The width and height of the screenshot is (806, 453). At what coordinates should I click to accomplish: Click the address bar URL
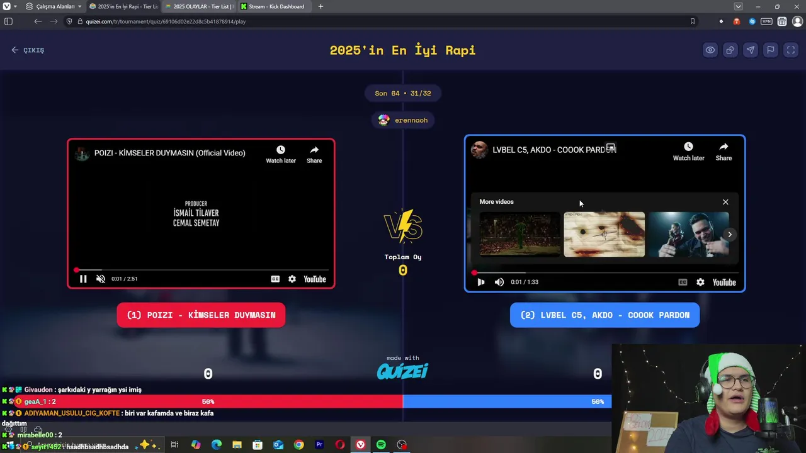[x=166, y=21]
